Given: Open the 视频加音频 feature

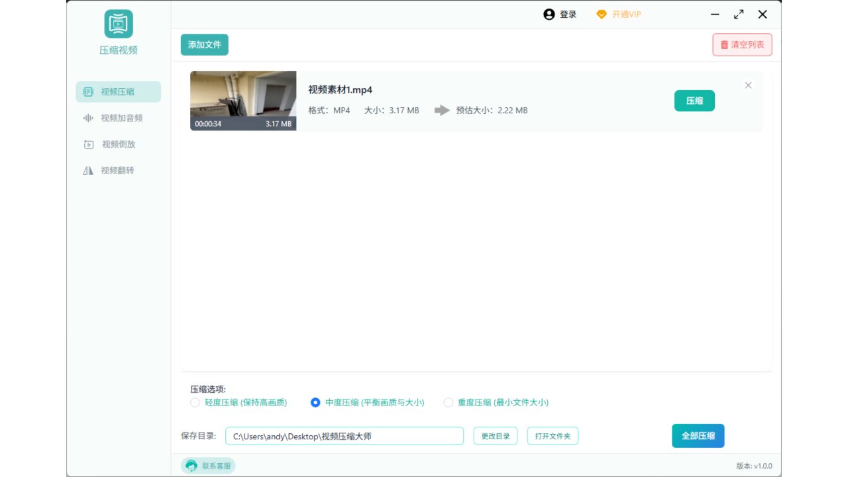Looking at the screenshot, I should (118, 118).
